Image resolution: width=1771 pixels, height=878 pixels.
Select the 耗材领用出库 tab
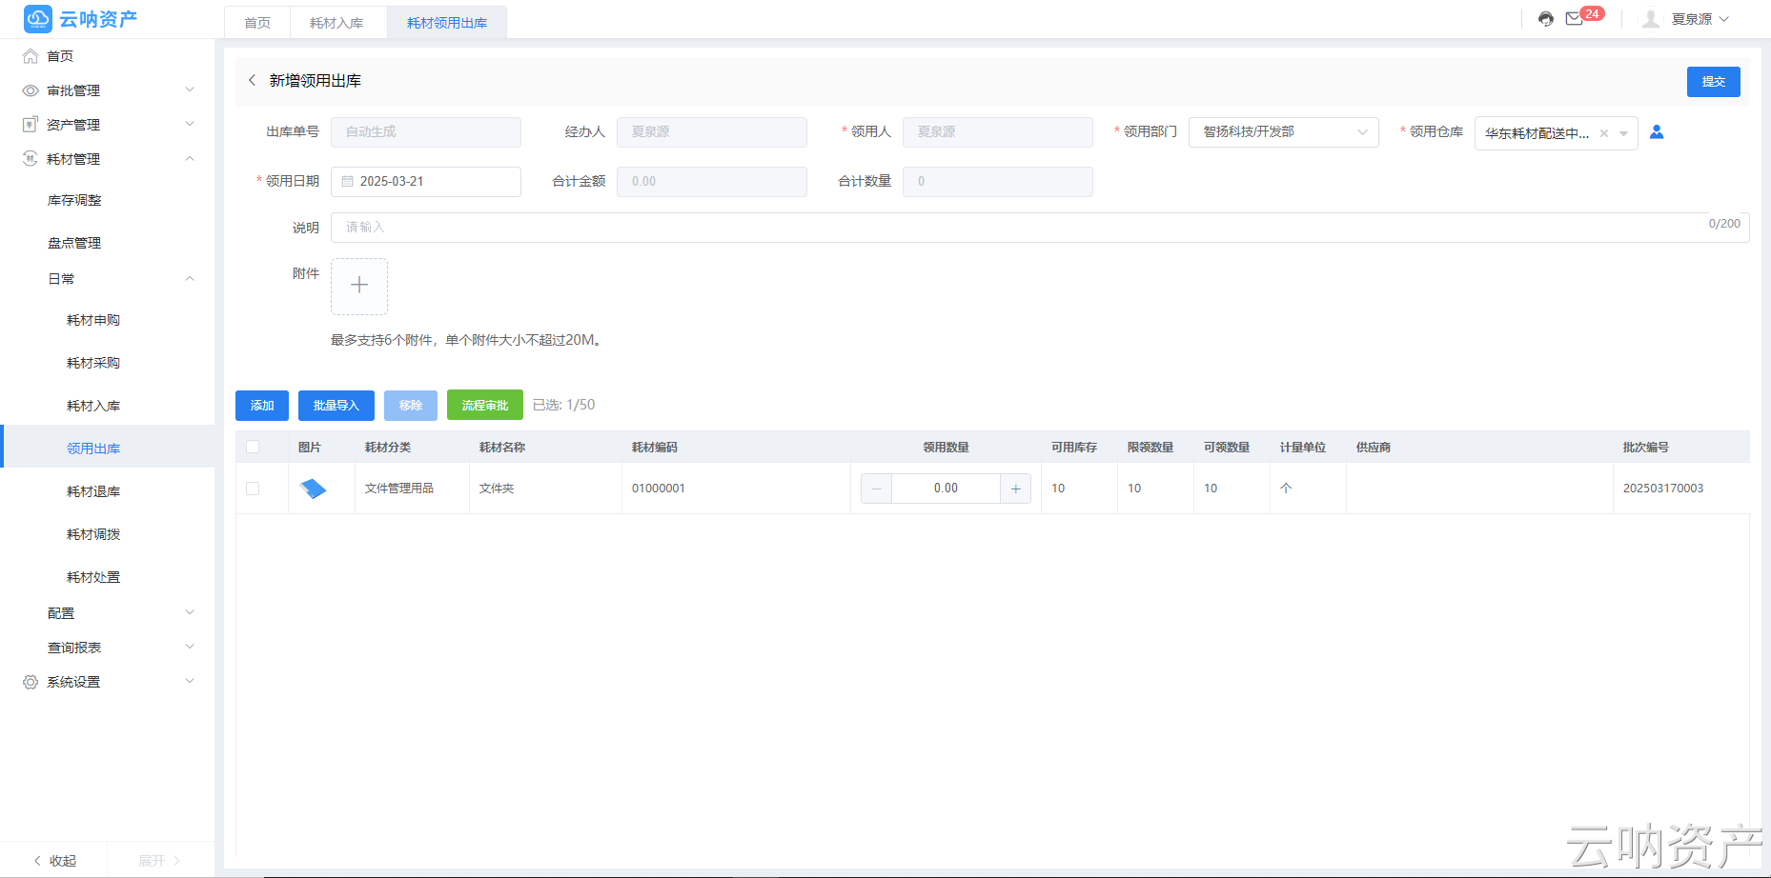(447, 23)
